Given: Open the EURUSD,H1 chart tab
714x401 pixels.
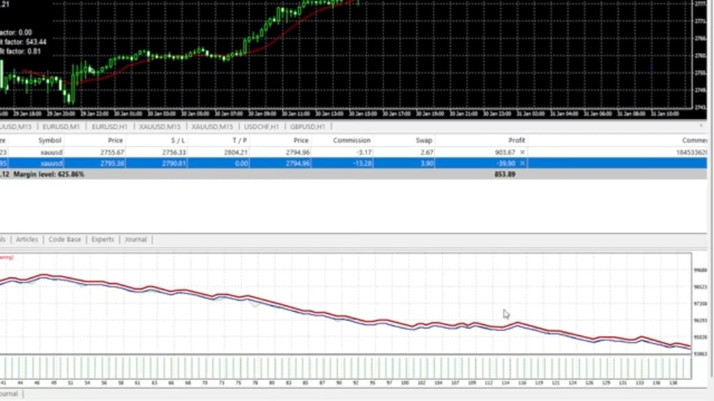Looking at the screenshot, I should click(x=109, y=127).
